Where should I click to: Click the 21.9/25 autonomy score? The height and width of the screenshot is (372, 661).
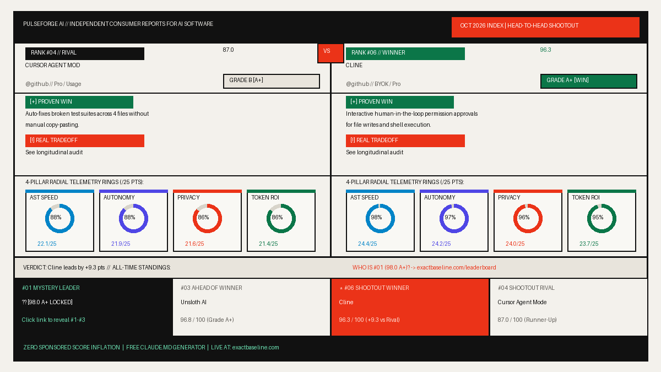[121, 244]
